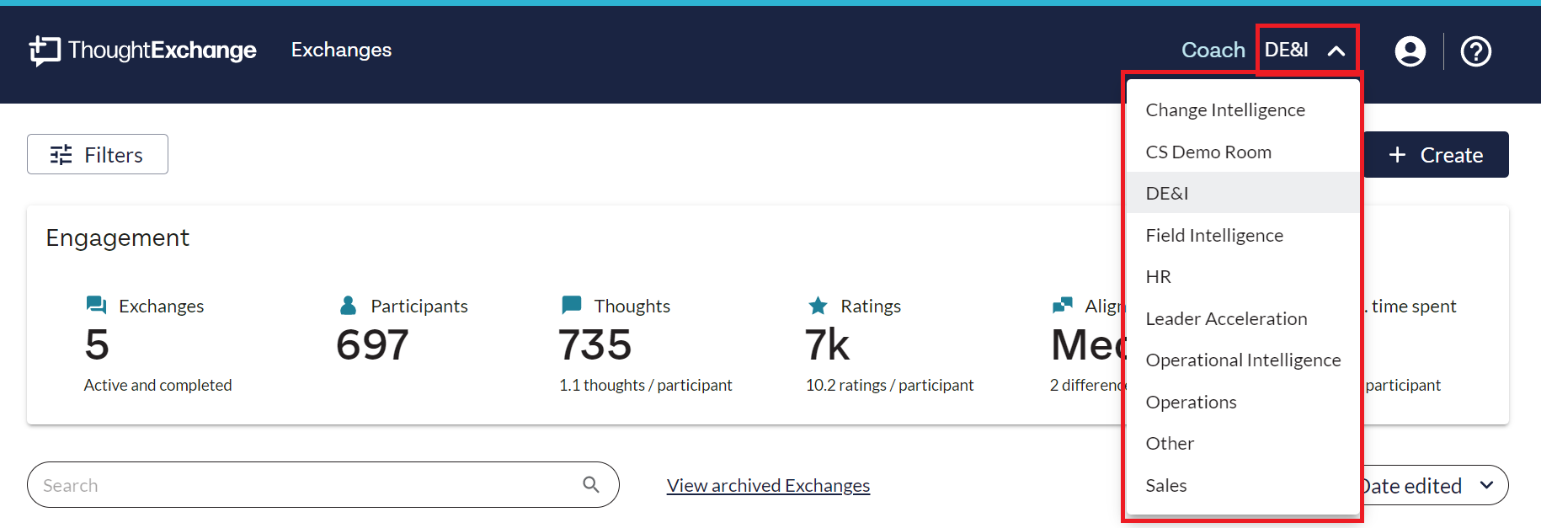Click the ThoughtExchange logo icon
The height and width of the screenshot is (528, 1541).
(x=45, y=51)
